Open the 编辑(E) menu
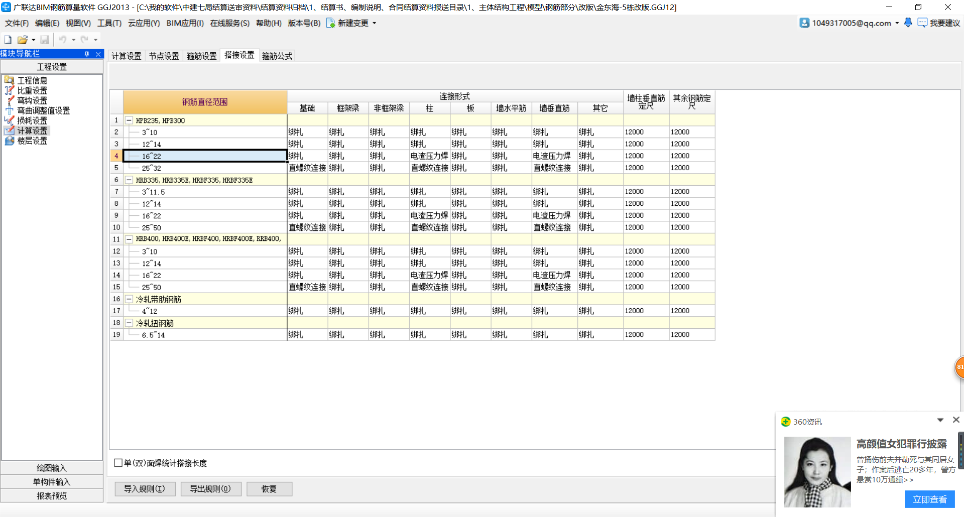The width and height of the screenshot is (964, 517). pyautogui.click(x=47, y=23)
